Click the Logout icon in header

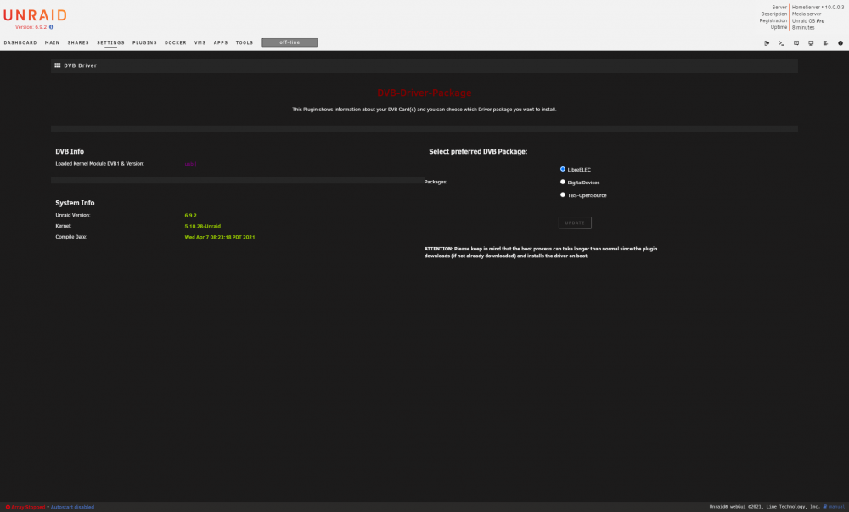click(x=767, y=42)
